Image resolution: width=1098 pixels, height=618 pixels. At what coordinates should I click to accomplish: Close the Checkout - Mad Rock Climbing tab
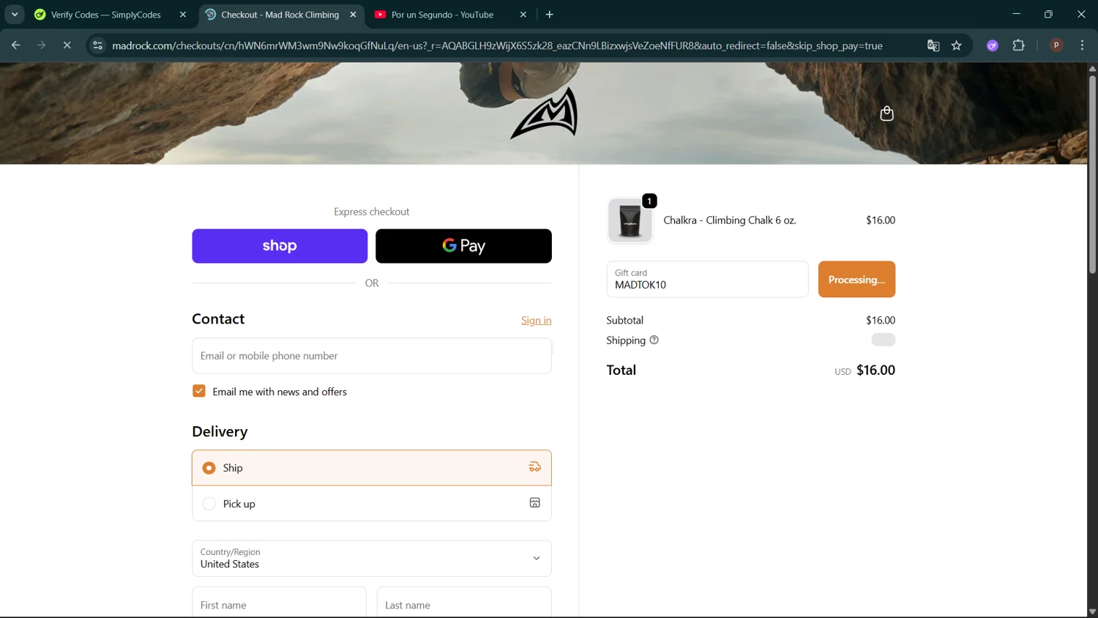[x=354, y=15]
